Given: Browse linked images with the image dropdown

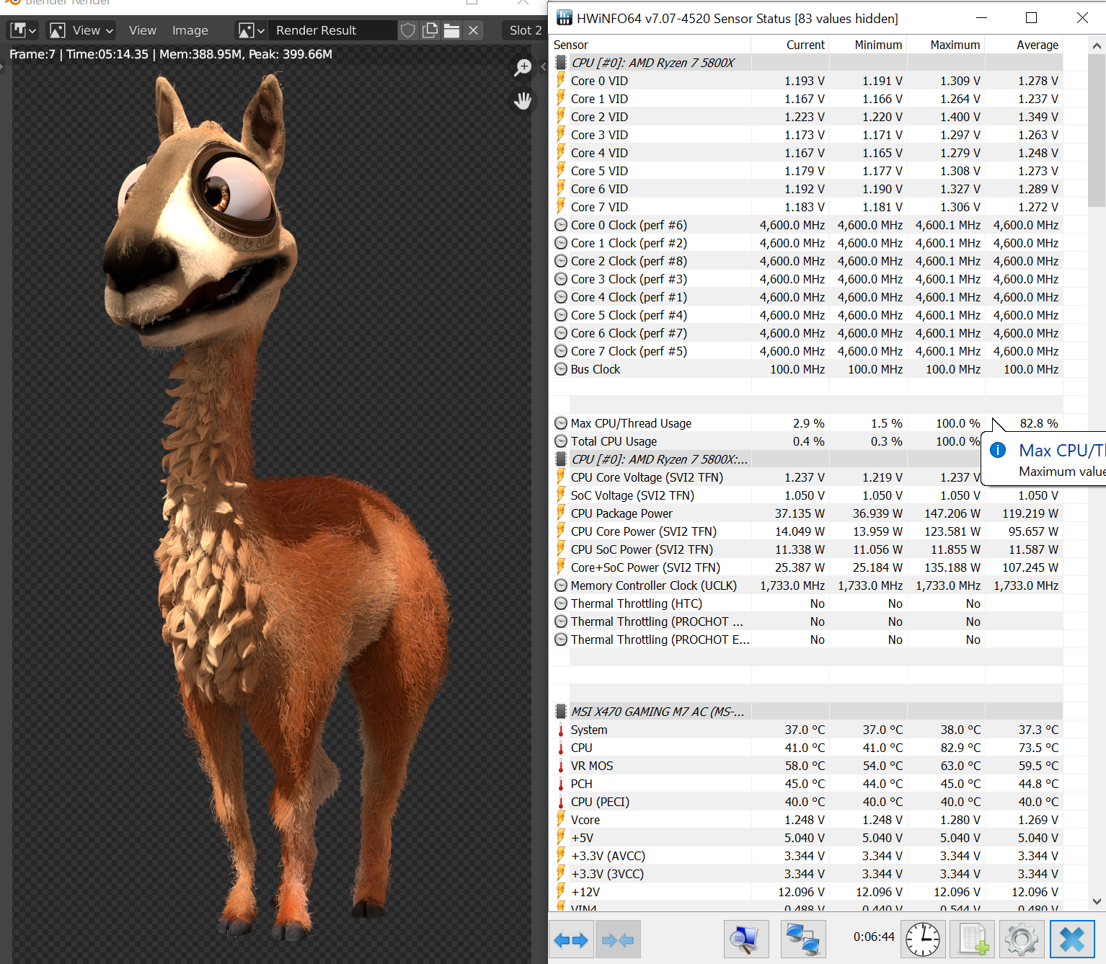Looking at the screenshot, I should 252,30.
